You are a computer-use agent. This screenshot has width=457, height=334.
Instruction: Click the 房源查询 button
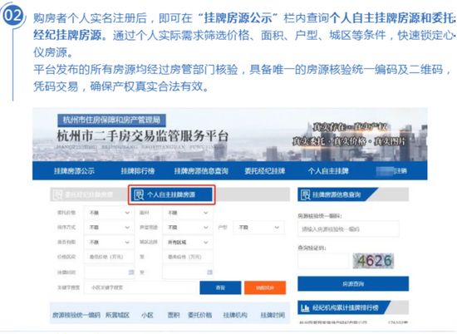(x=353, y=283)
